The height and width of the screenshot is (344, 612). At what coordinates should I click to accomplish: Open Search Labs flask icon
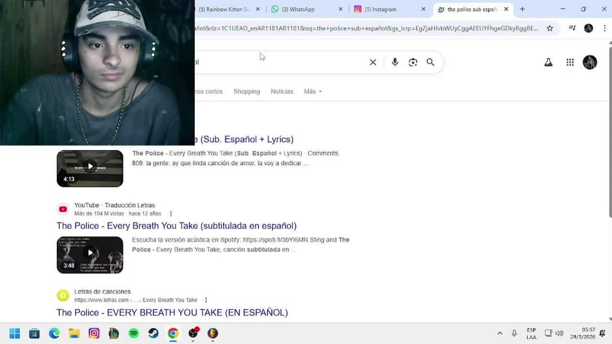(548, 62)
